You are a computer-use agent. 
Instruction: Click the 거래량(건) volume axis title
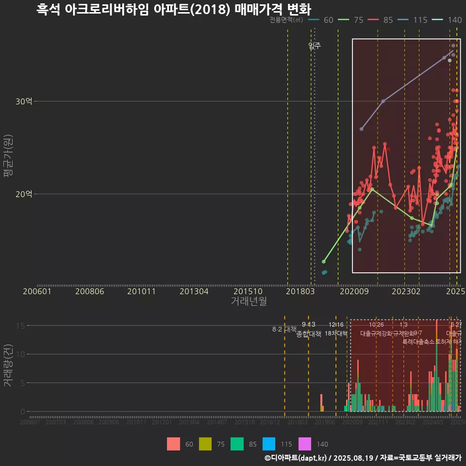coord(8,365)
